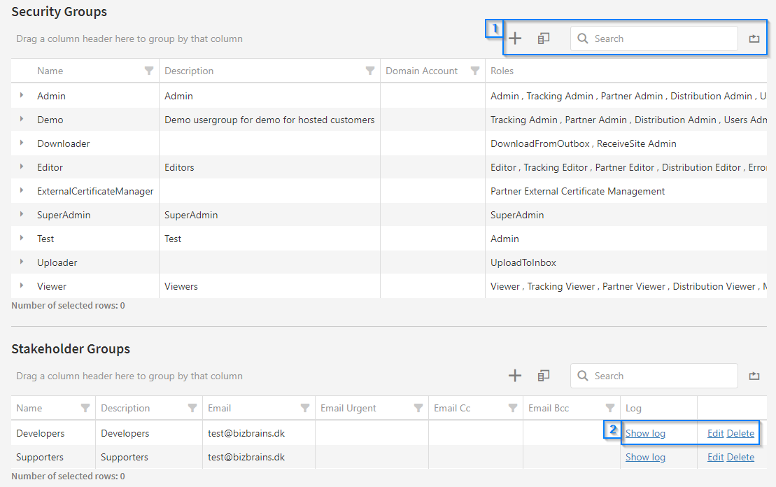Expand the SuperAdmin group row
Viewport: 776px width, 487px height.
[x=22, y=215]
